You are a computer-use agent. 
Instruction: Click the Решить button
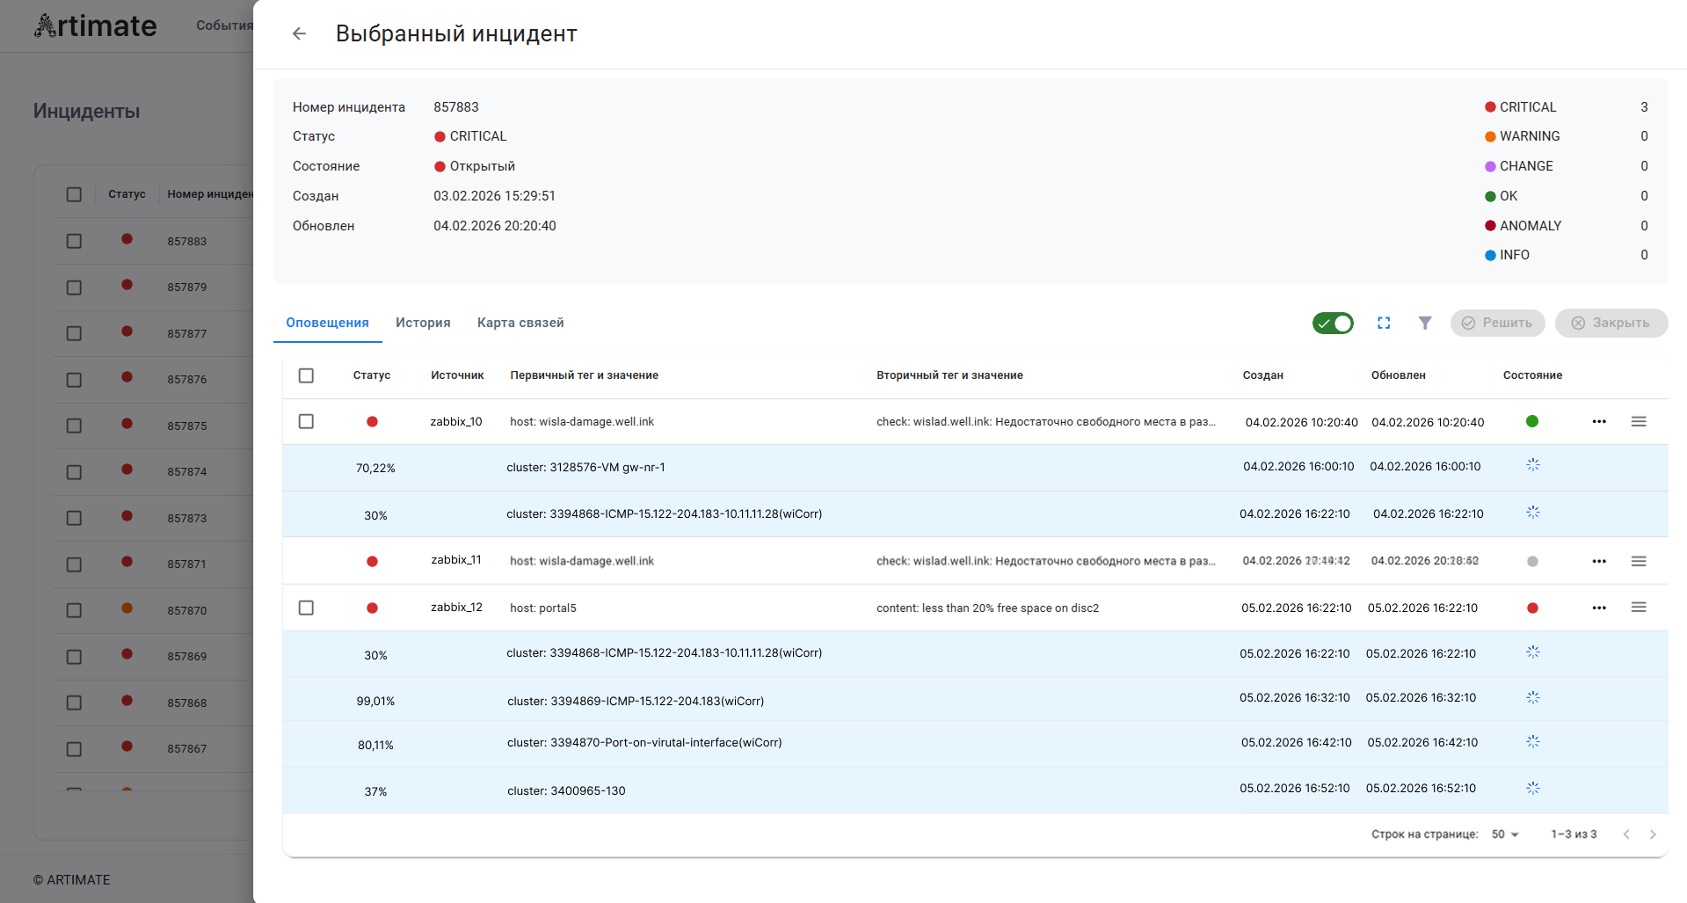(x=1497, y=323)
